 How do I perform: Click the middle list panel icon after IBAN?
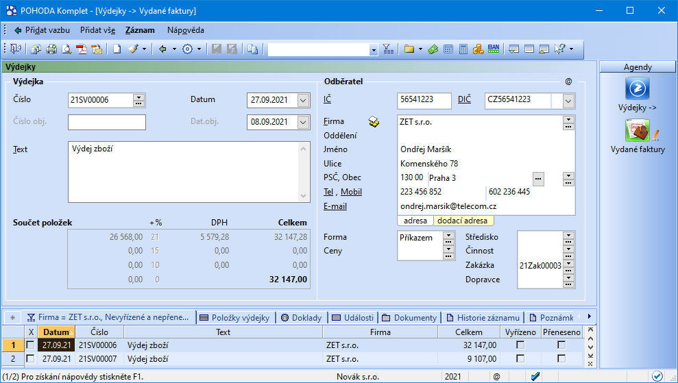[x=529, y=49]
